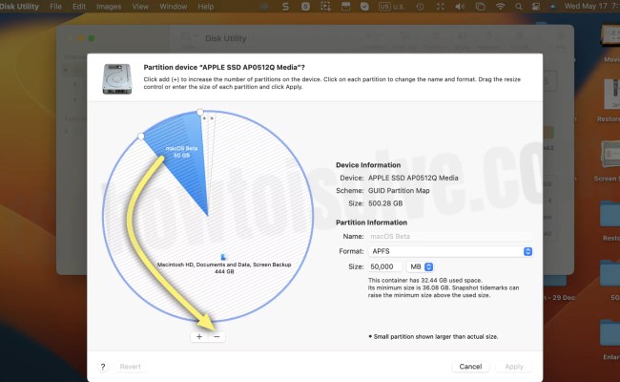This screenshot has height=382, width=620.
Task: Click the Partition Information heading
Action: [x=371, y=223]
